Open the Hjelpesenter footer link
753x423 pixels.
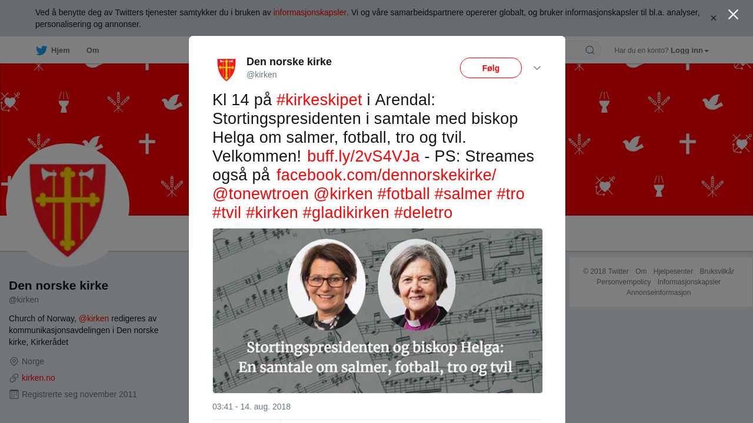(673, 271)
